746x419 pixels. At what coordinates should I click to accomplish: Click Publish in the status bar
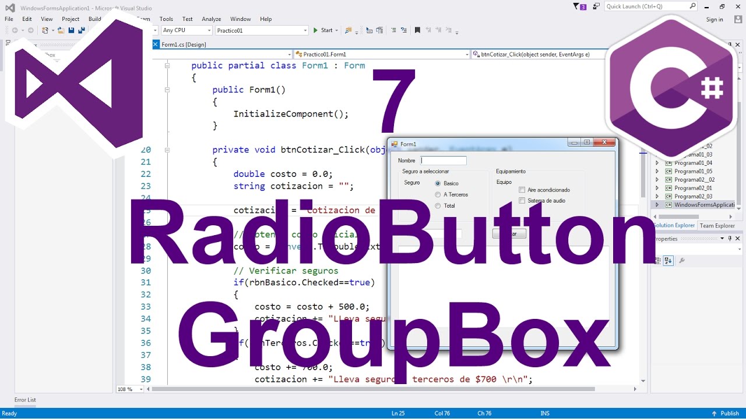click(x=730, y=413)
